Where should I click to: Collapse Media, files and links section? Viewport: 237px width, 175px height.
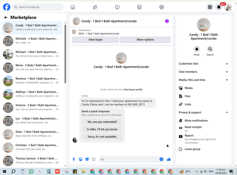pos(203,80)
